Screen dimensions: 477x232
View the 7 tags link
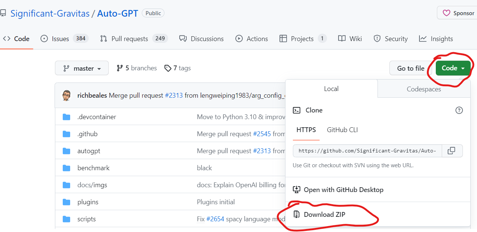177,68
